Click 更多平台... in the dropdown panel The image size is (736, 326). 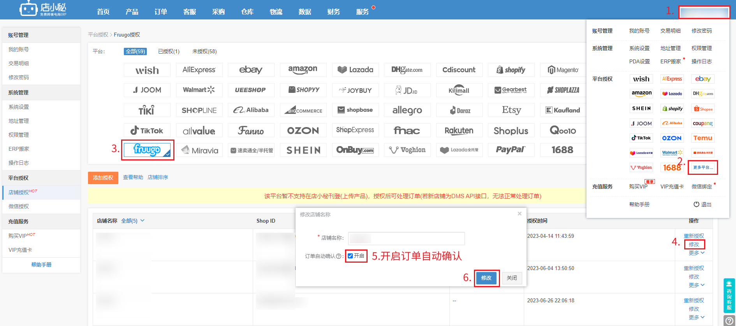click(703, 167)
